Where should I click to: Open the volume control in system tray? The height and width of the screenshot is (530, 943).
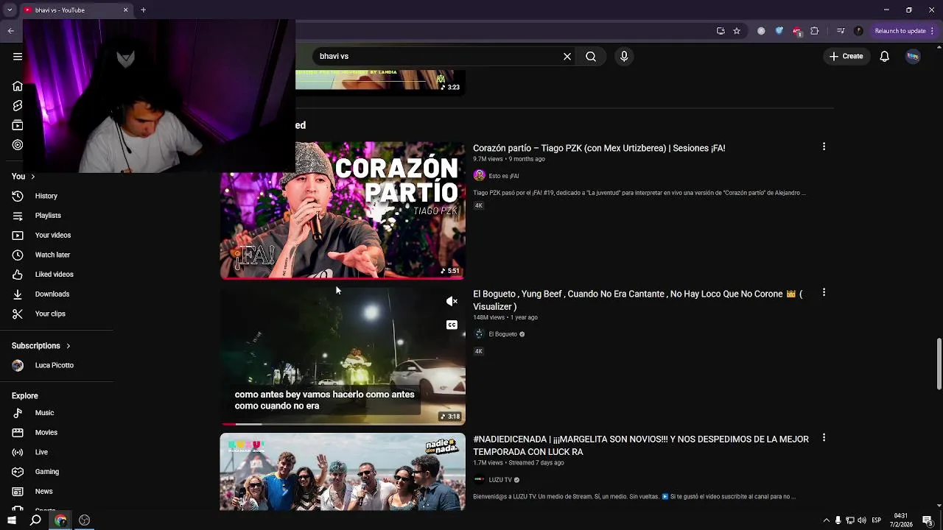(862, 520)
